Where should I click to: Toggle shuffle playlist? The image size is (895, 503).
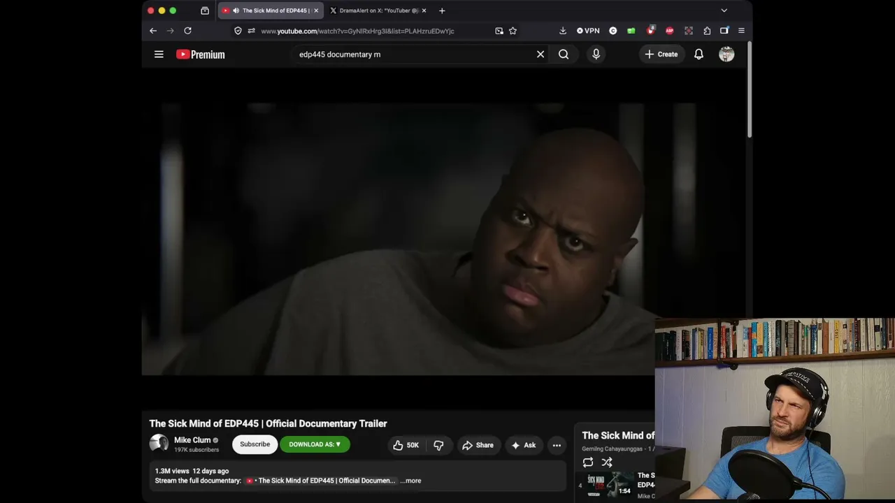607,462
